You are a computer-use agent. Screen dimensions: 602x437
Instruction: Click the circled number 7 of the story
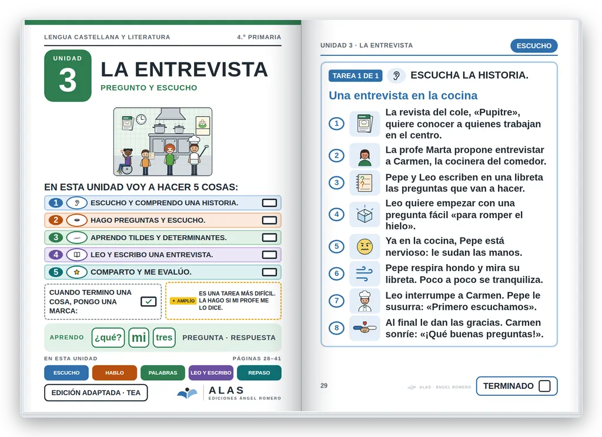click(337, 301)
